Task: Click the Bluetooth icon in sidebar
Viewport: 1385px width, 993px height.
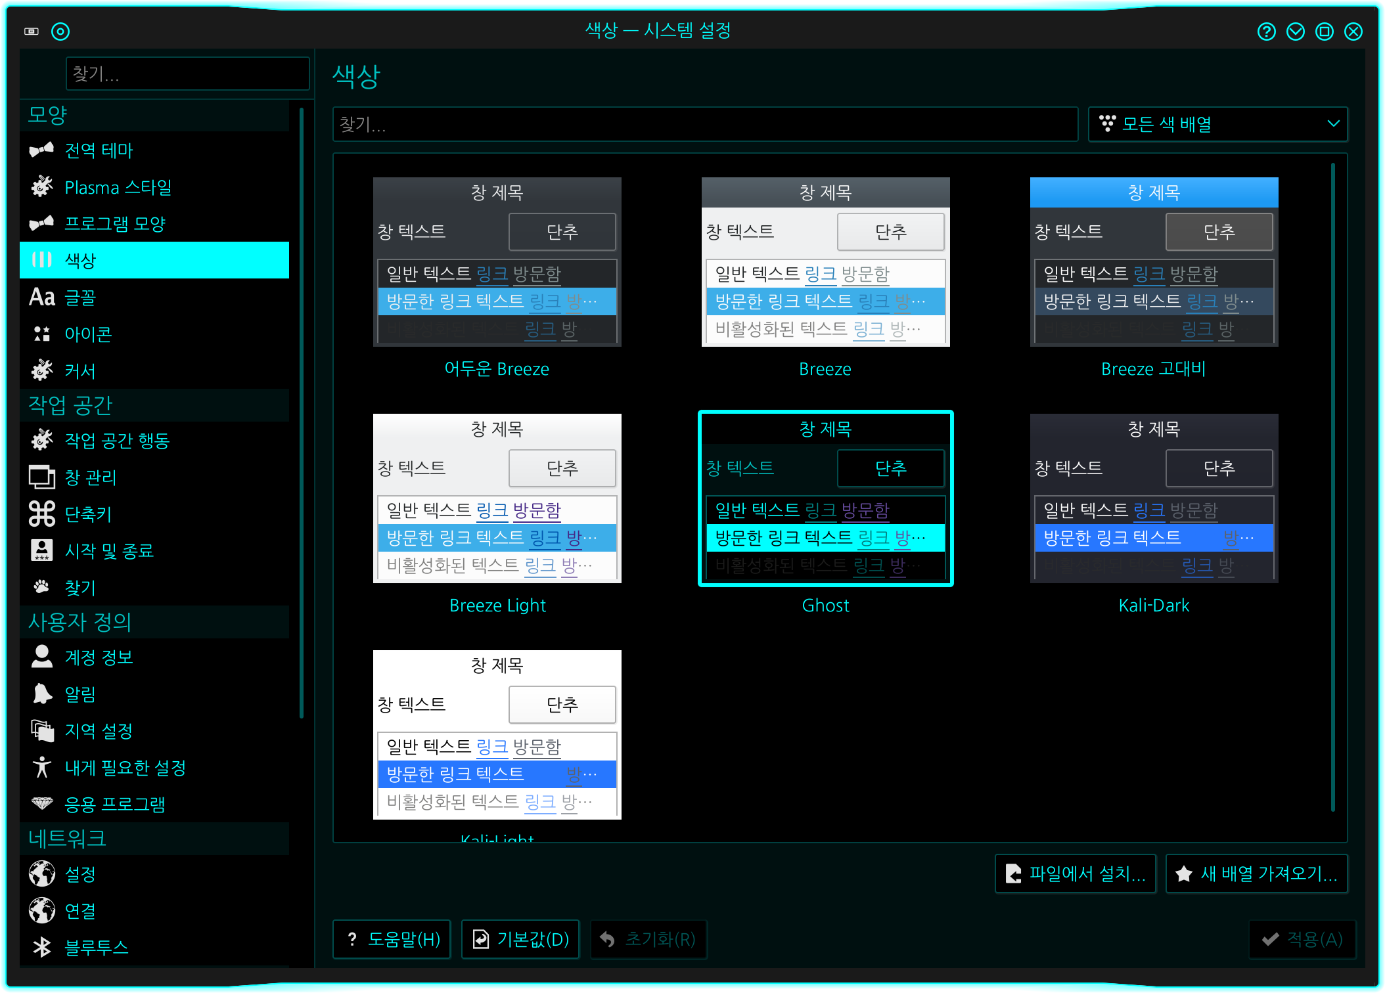Action: click(x=42, y=946)
